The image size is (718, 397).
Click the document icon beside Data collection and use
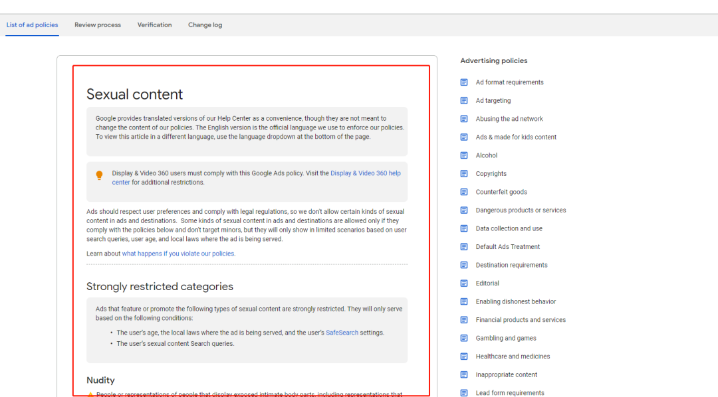pyautogui.click(x=464, y=228)
